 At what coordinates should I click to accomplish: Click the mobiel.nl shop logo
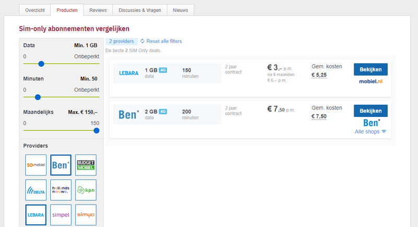click(370, 81)
